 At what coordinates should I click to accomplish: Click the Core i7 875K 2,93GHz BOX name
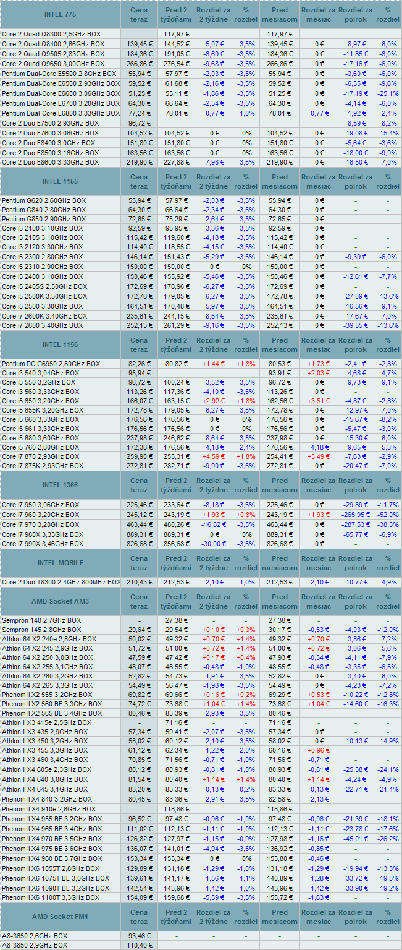click(x=43, y=466)
